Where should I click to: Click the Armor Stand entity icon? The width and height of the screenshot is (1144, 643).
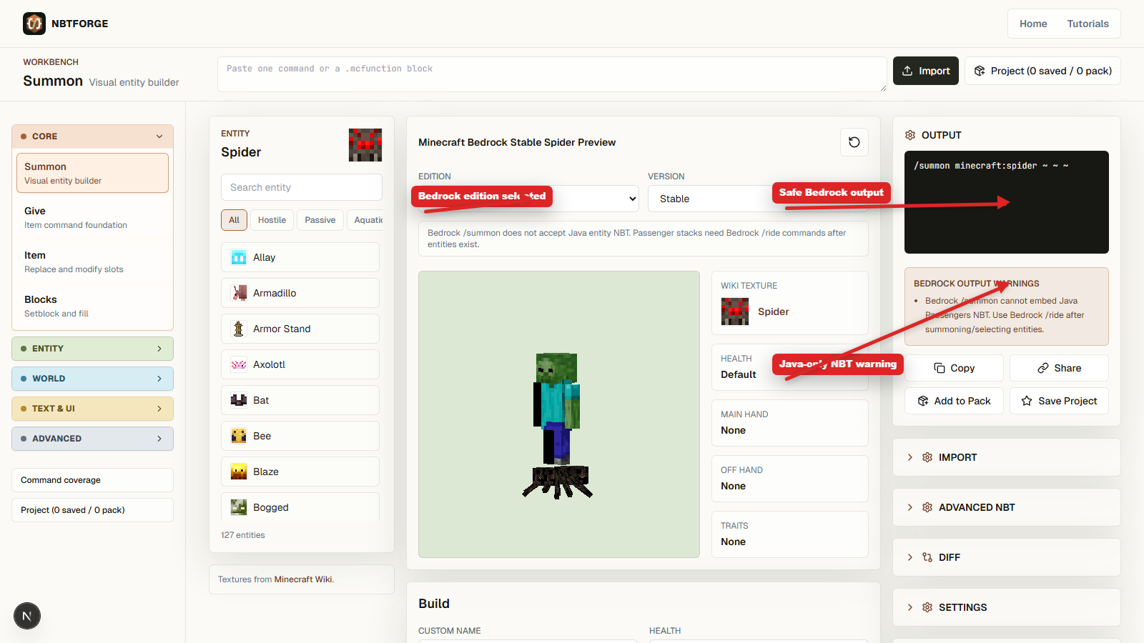pyautogui.click(x=239, y=329)
